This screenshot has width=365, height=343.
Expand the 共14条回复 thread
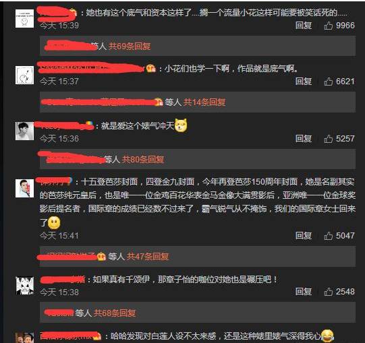click(204, 102)
